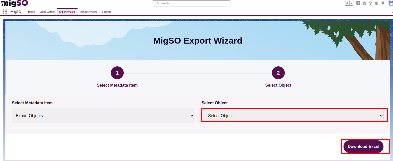393x161 pixels.
Task: Focus the global Search field
Action: coord(191,3)
